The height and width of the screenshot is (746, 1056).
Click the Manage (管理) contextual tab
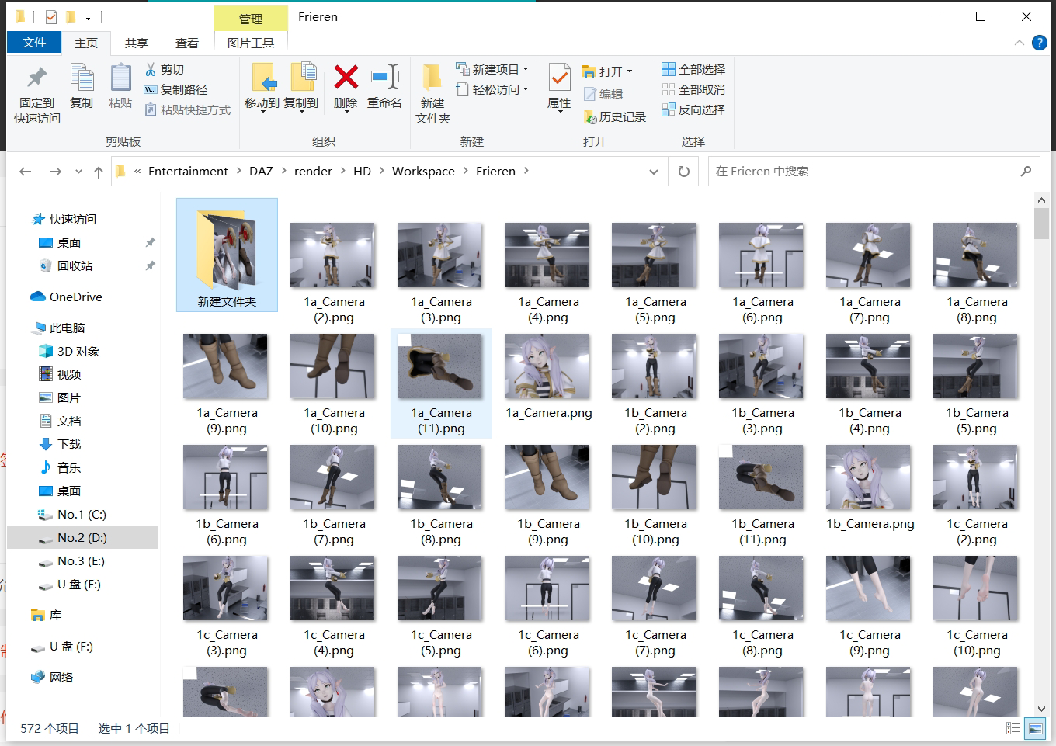coord(251,19)
